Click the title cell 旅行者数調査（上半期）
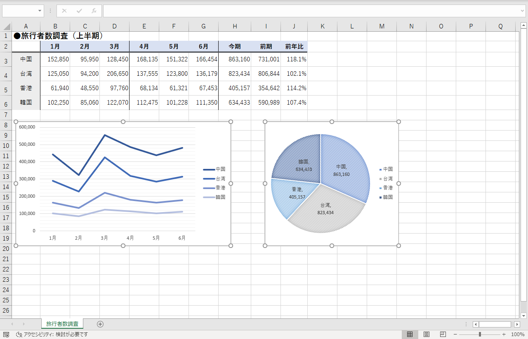 [x=58, y=36]
